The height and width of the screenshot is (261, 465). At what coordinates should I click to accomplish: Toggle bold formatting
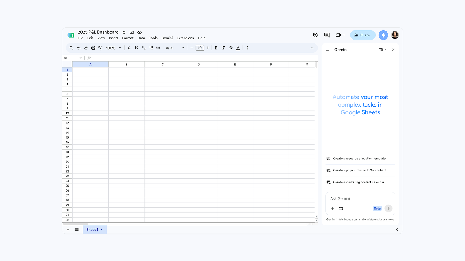216,48
